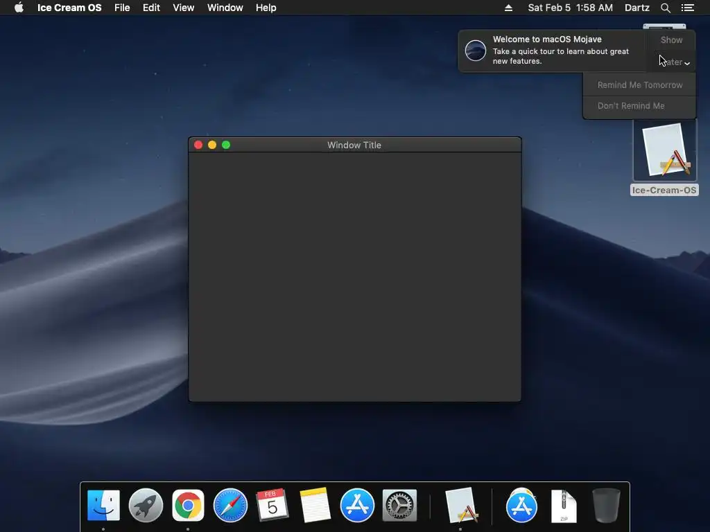Open Calendar showing Feb 5 in dock

pyautogui.click(x=272, y=504)
